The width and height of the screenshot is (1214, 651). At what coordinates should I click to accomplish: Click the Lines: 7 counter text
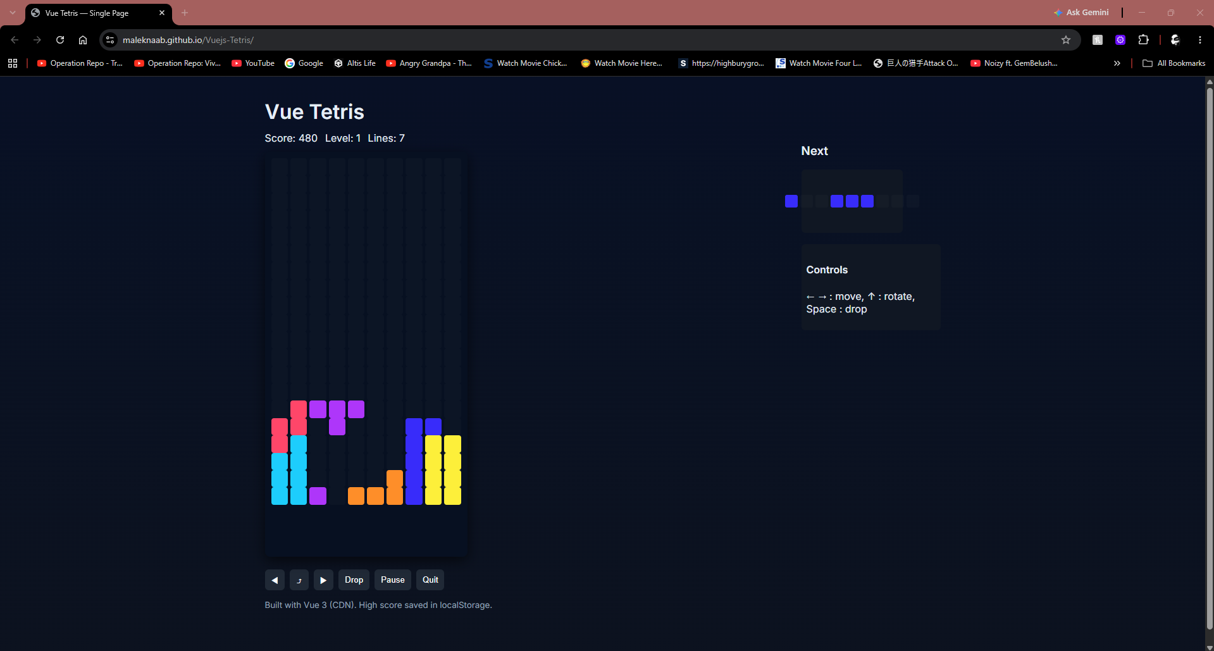point(386,139)
